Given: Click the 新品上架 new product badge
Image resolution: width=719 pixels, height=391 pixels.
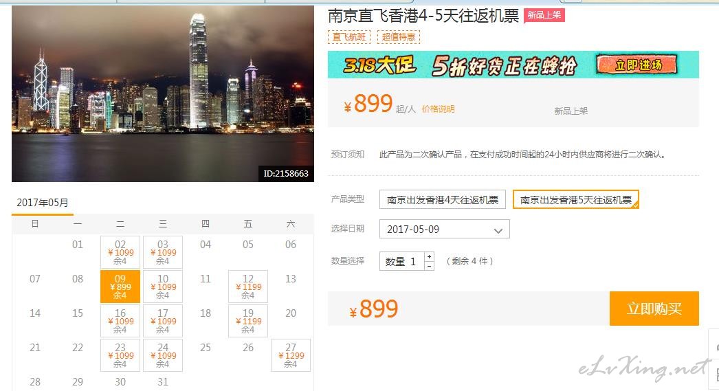Looking at the screenshot, I should 544,15.
